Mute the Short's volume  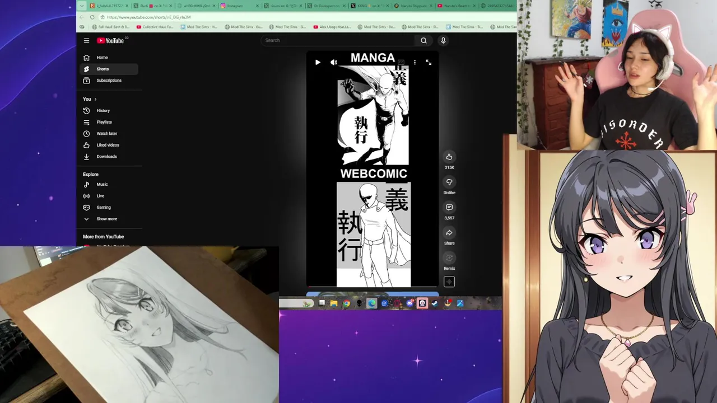[334, 62]
